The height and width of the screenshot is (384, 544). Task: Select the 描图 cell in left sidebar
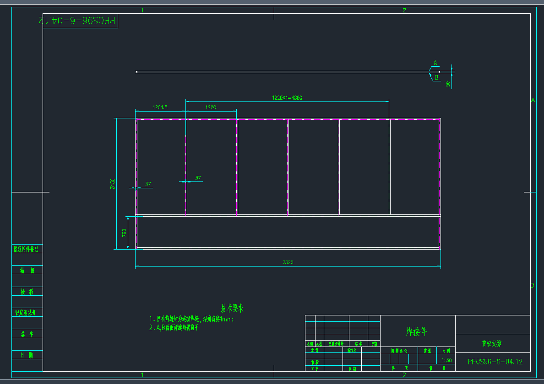click(x=27, y=270)
